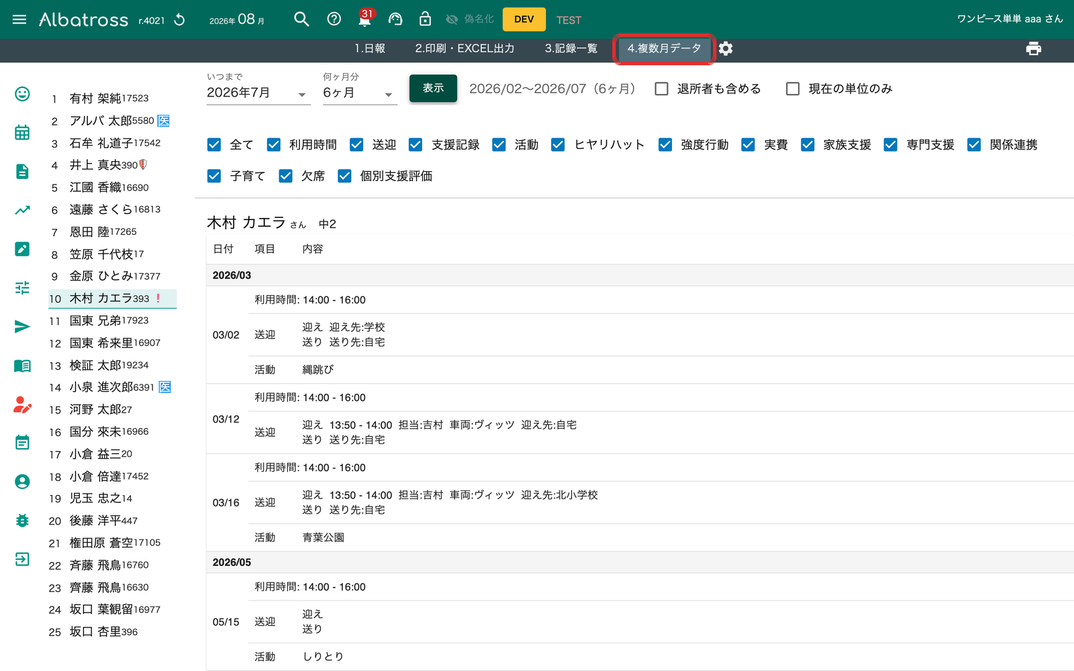Open the trend chart sidebar icon
The width and height of the screenshot is (1074, 671).
[x=22, y=210]
